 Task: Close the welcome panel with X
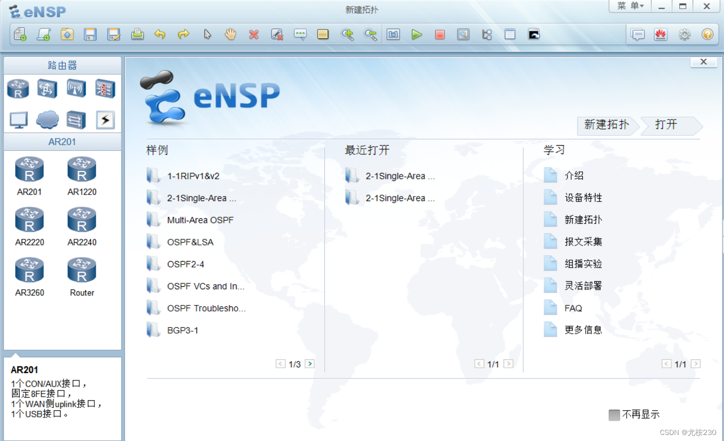click(x=704, y=62)
